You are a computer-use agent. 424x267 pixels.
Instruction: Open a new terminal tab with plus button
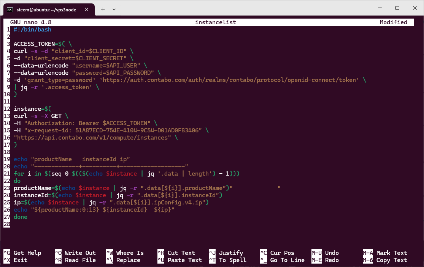click(x=103, y=9)
